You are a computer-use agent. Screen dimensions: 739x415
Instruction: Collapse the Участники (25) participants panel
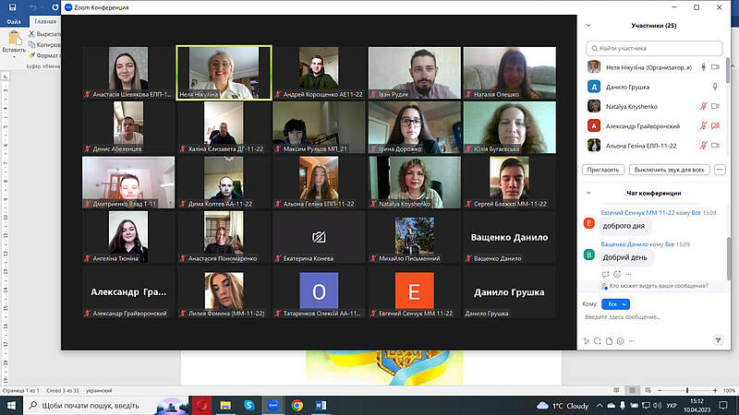(588, 26)
